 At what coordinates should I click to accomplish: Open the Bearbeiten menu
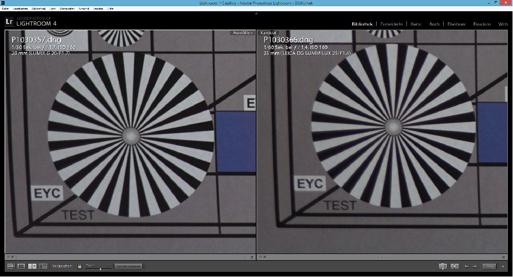[20, 9]
